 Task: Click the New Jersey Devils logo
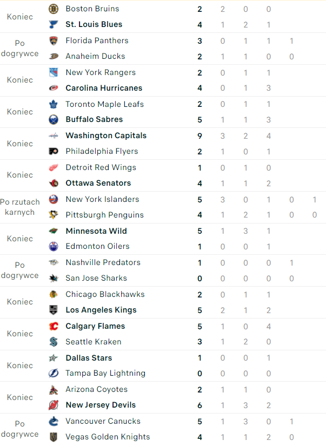click(x=54, y=405)
